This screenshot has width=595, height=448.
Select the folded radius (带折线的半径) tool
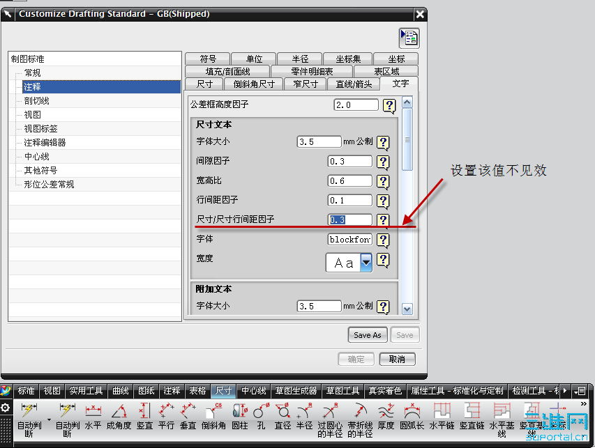(x=360, y=420)
